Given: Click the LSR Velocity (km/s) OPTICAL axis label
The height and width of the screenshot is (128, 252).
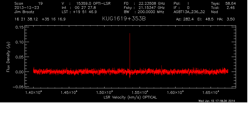Looking at the screenshot, I should pos(130,97).
